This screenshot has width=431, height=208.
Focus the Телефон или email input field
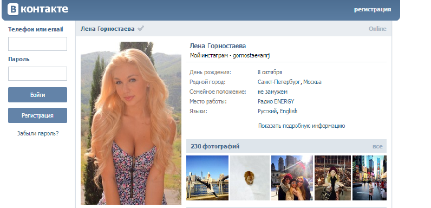(38, 44)
